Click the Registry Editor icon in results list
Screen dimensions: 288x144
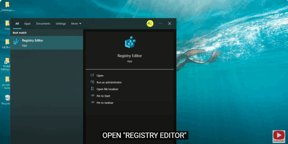tap(16, 42)
